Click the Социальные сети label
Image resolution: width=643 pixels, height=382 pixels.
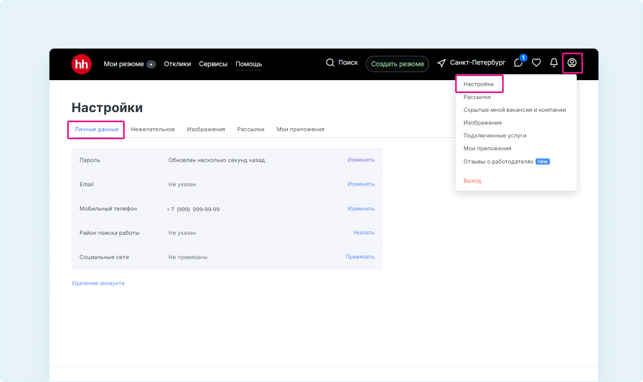click(104, 257)
